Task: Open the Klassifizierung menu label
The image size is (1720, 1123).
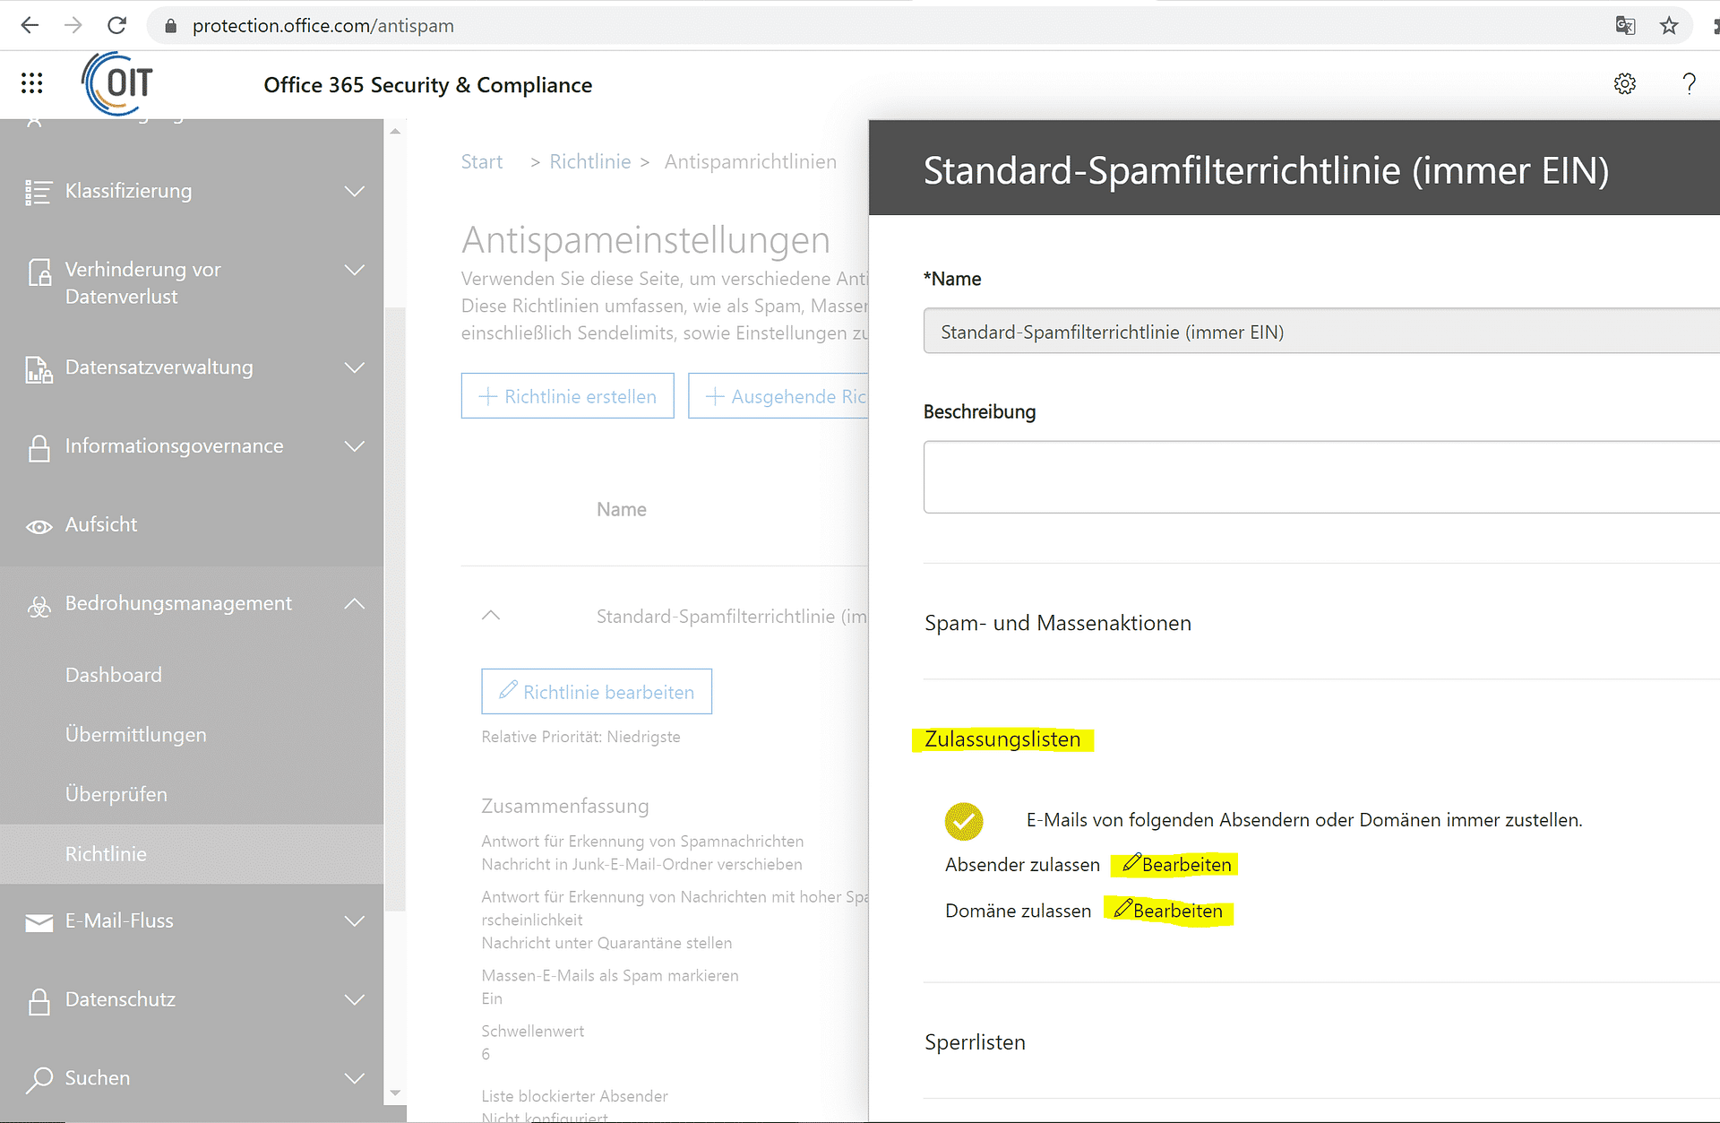Action: tap(129, 192)
